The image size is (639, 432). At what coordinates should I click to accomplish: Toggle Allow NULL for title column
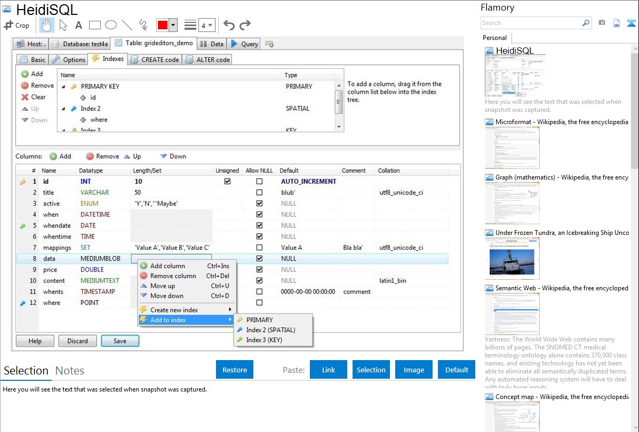[x=259, y=192]
